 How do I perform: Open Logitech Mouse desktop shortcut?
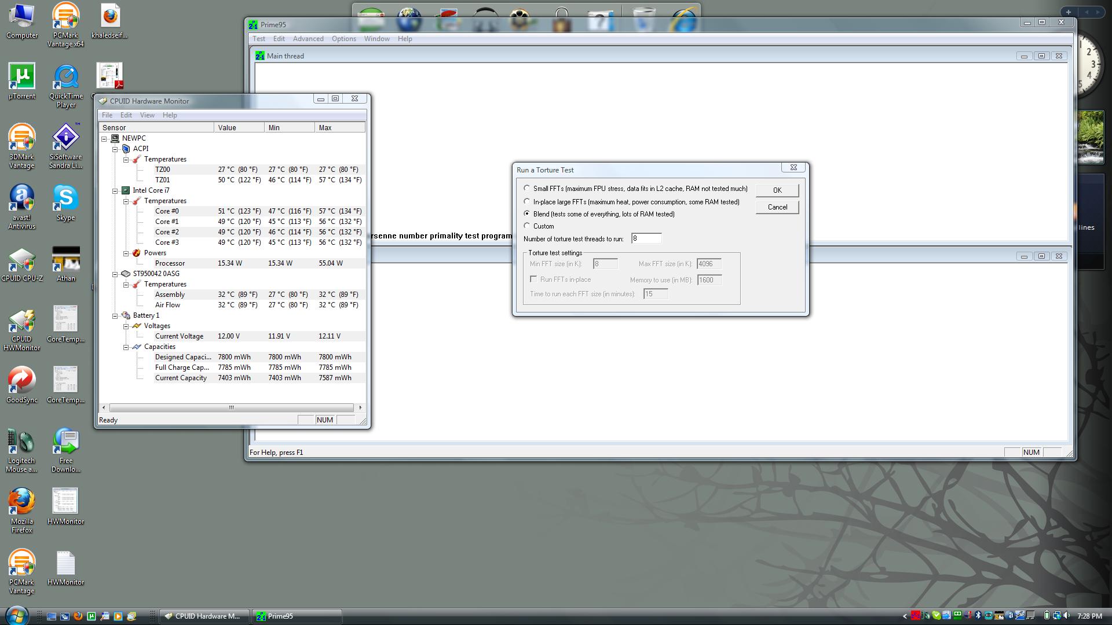22,451
